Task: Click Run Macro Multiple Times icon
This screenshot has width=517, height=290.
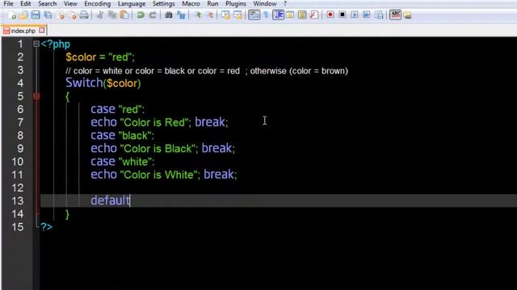Action: click(367, 15)
